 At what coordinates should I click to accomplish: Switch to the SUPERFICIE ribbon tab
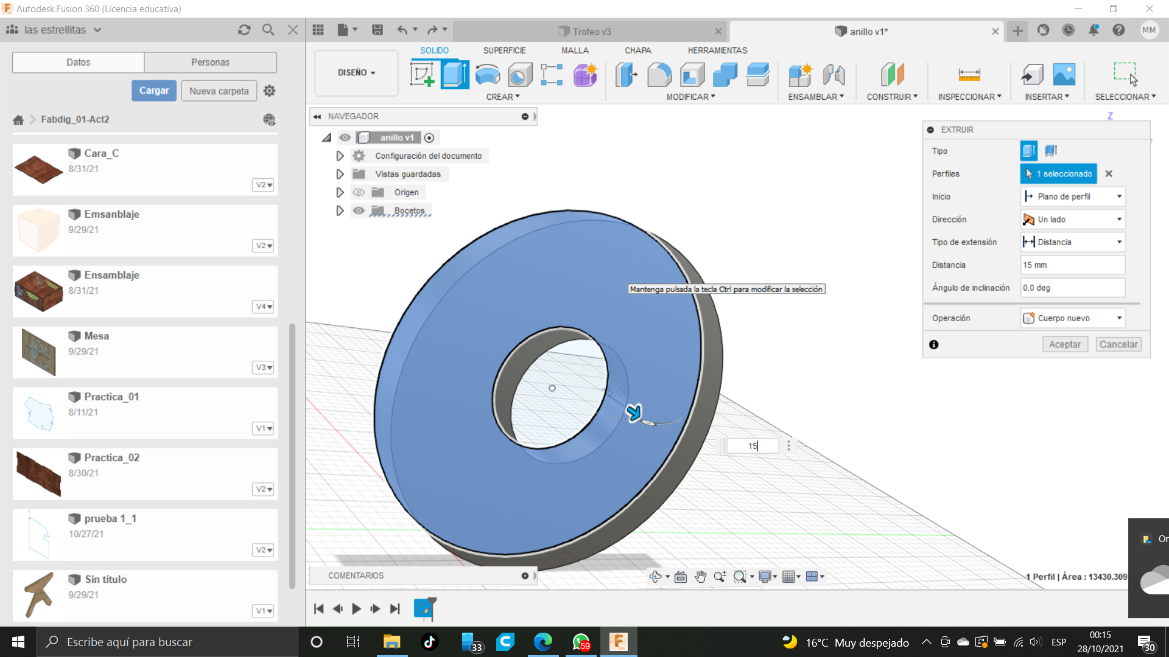point(504,50)
